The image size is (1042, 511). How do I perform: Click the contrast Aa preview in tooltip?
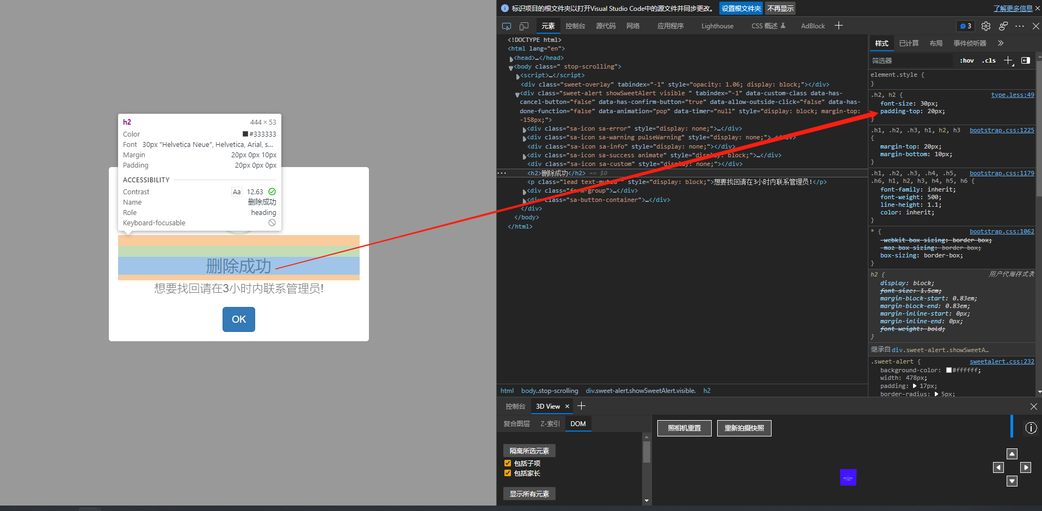237,192
